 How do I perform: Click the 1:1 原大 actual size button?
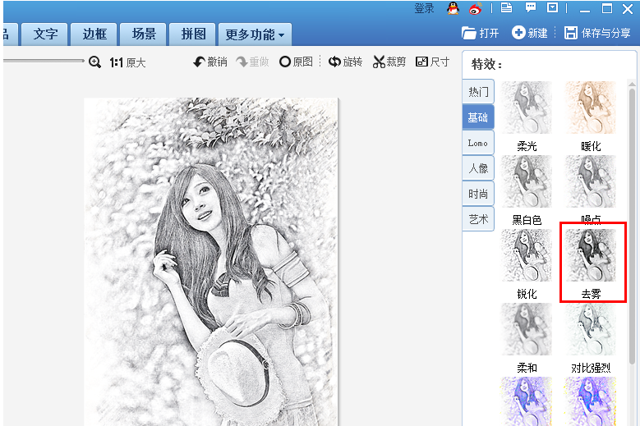coord(127,62)
